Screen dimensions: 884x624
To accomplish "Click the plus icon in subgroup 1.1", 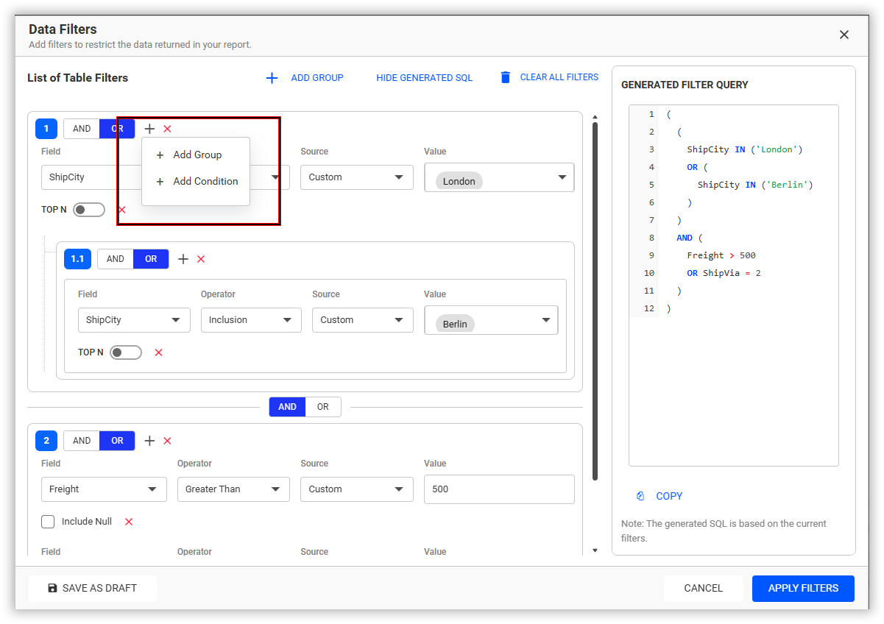I will (x=183, y=259).
